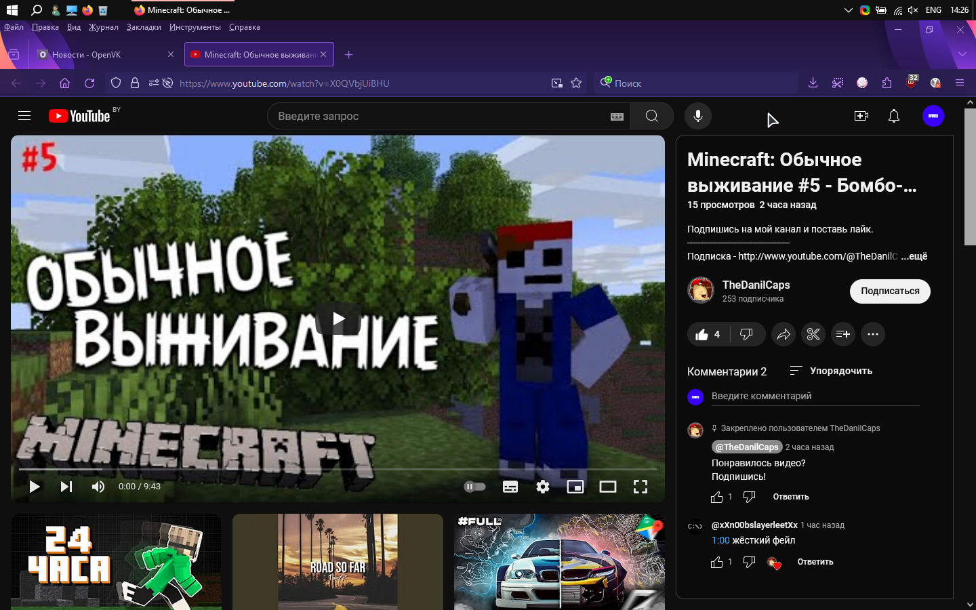This screenshot has width=976, height=610.
Task: Start voice search with the microphone
Action: point(698,116)
